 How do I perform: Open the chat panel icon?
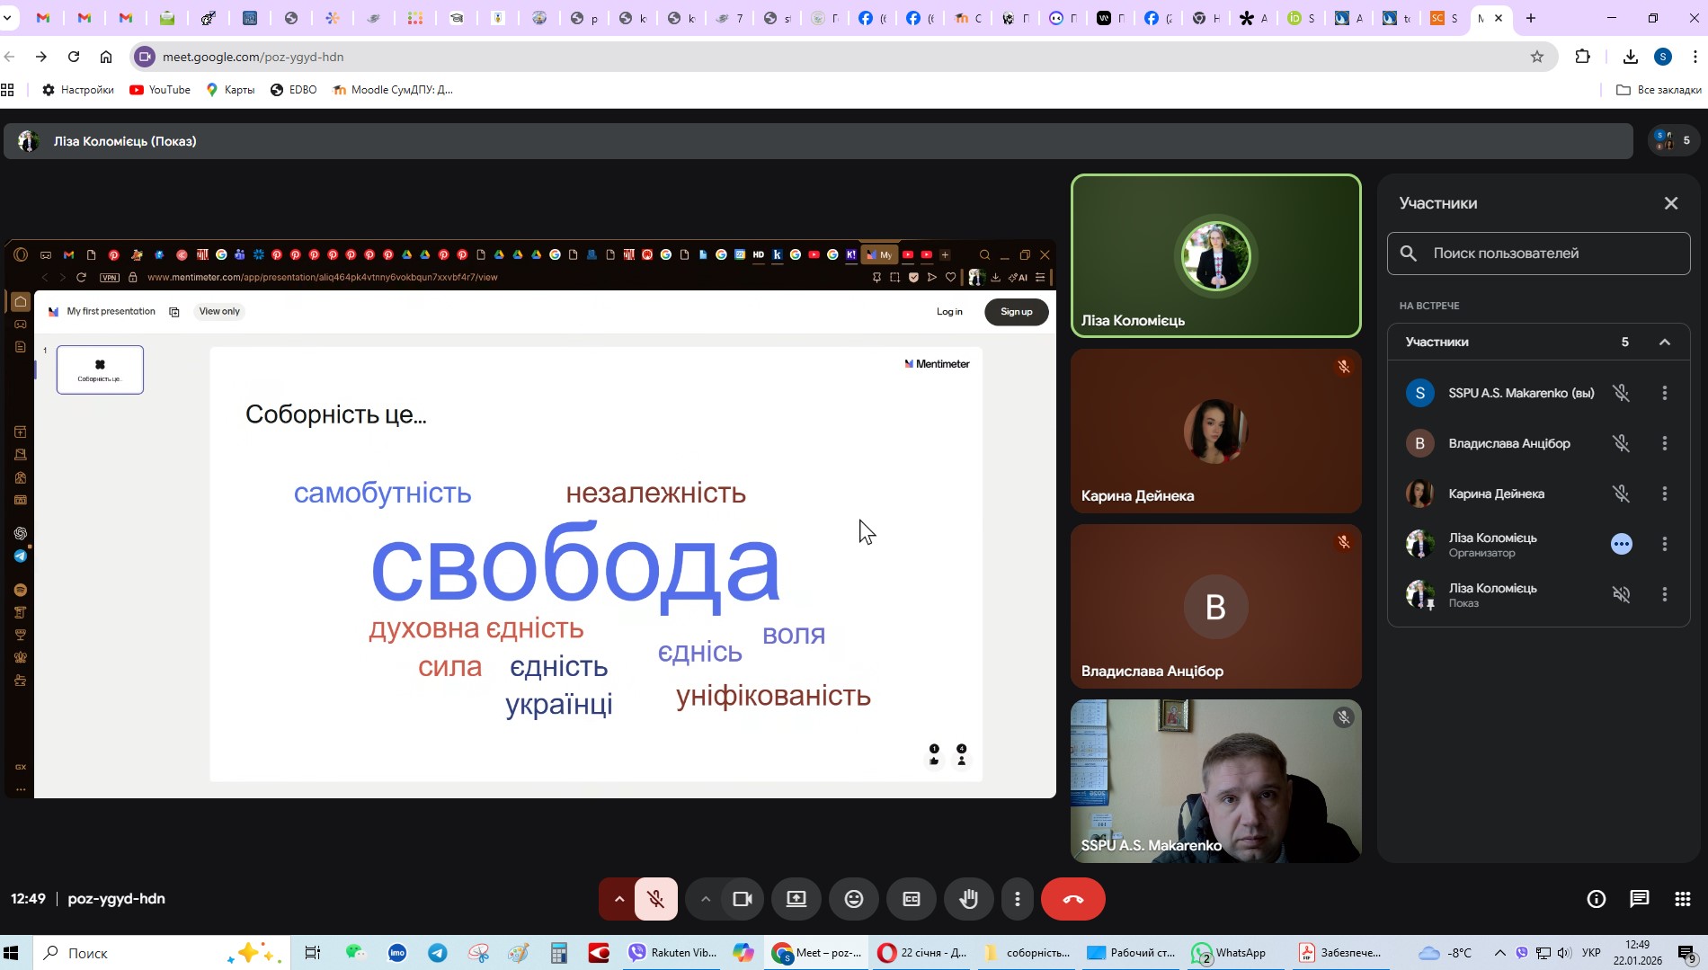click(1639, 899)
